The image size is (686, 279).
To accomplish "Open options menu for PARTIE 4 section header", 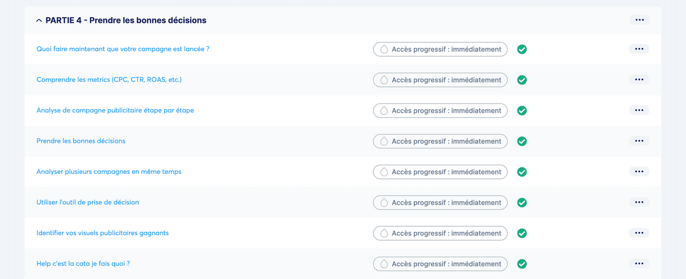I will (x=639, y=20).
